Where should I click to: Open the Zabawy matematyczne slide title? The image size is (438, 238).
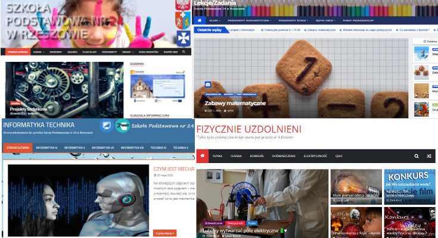pos(235,104)
